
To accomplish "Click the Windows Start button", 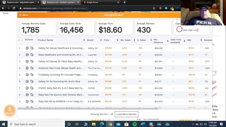I will 4,124.
